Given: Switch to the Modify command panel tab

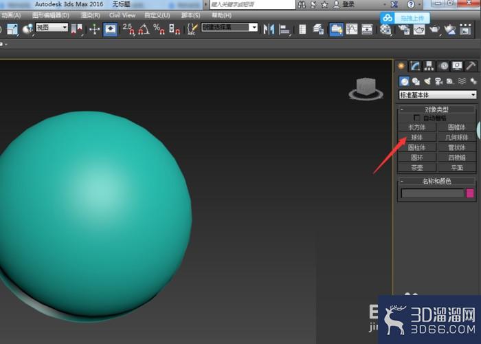Looking at the screenshot, I should click(x=415, y=66).
